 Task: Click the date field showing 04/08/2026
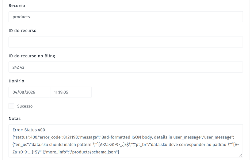click(30, 92)
